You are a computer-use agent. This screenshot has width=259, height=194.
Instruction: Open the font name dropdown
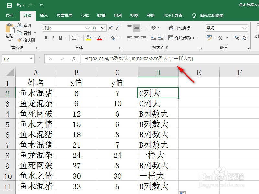click(87, 27)
